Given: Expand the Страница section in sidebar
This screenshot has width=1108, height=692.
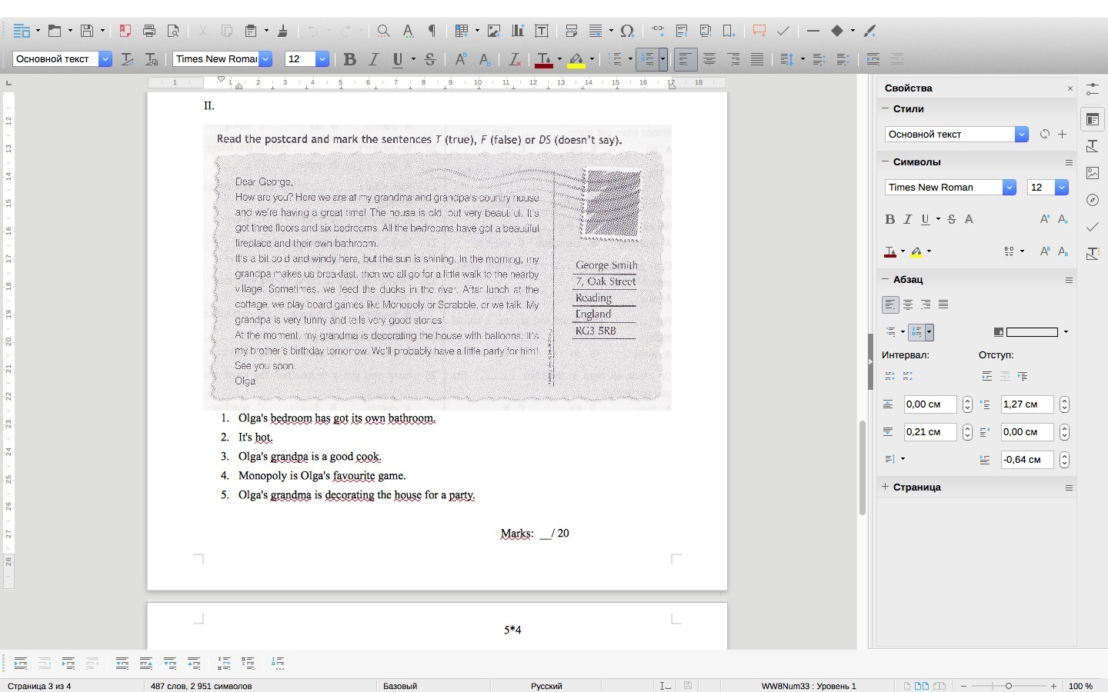Looking at the screenshot, I should [916, 487].
